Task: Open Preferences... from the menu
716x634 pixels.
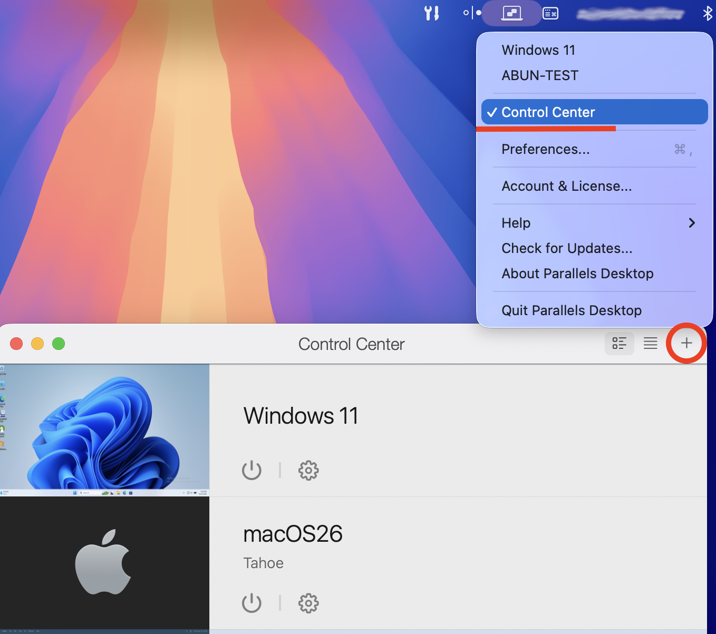Action: [x=594, y=149]
